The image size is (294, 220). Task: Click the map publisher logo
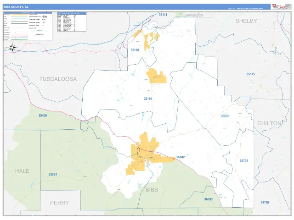click(278, 7)
